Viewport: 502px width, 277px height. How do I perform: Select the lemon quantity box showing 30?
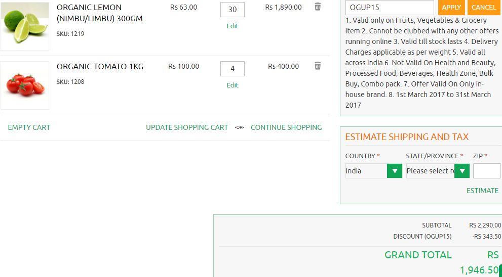tap(233, 10)
